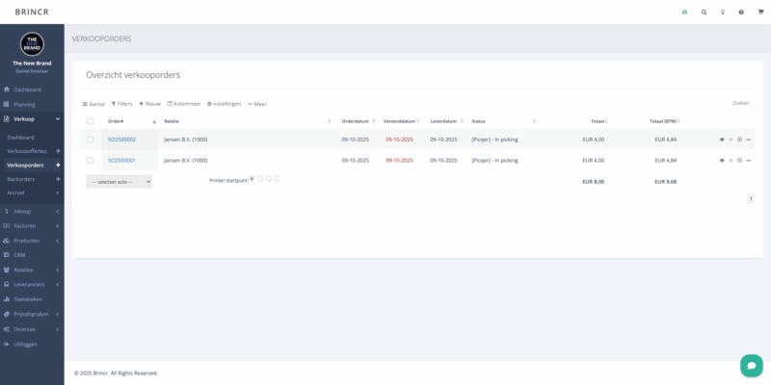Expand the Inkoop sidebar menu

click(x=31, y=211)
